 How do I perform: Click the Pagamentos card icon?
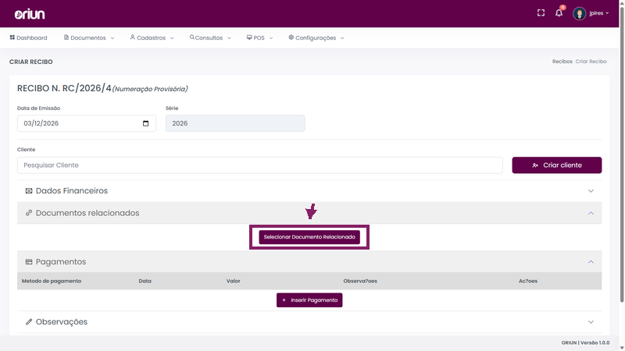(x=29, y=262)
